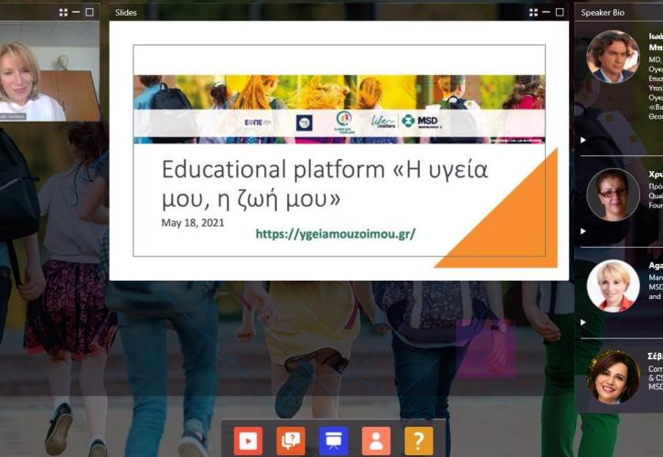This screenshot has width=663, height=457.
Task: Toggle the Speaker Bio person icon
Action: click(x=376, y=441)
